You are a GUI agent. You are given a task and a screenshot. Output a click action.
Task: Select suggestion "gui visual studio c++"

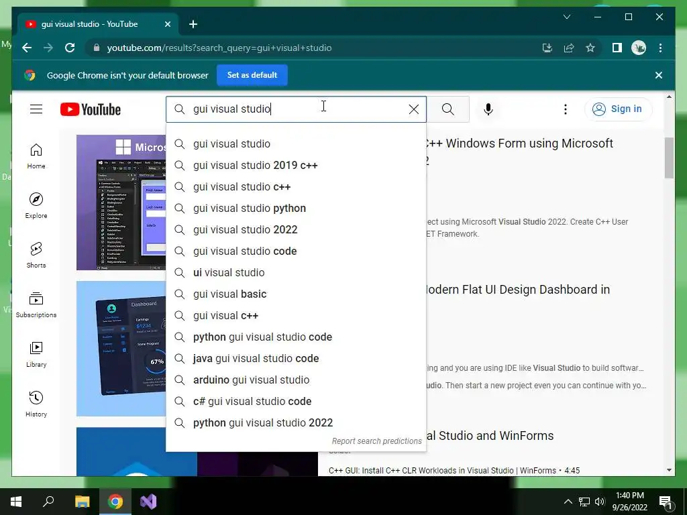click(296, 186)
